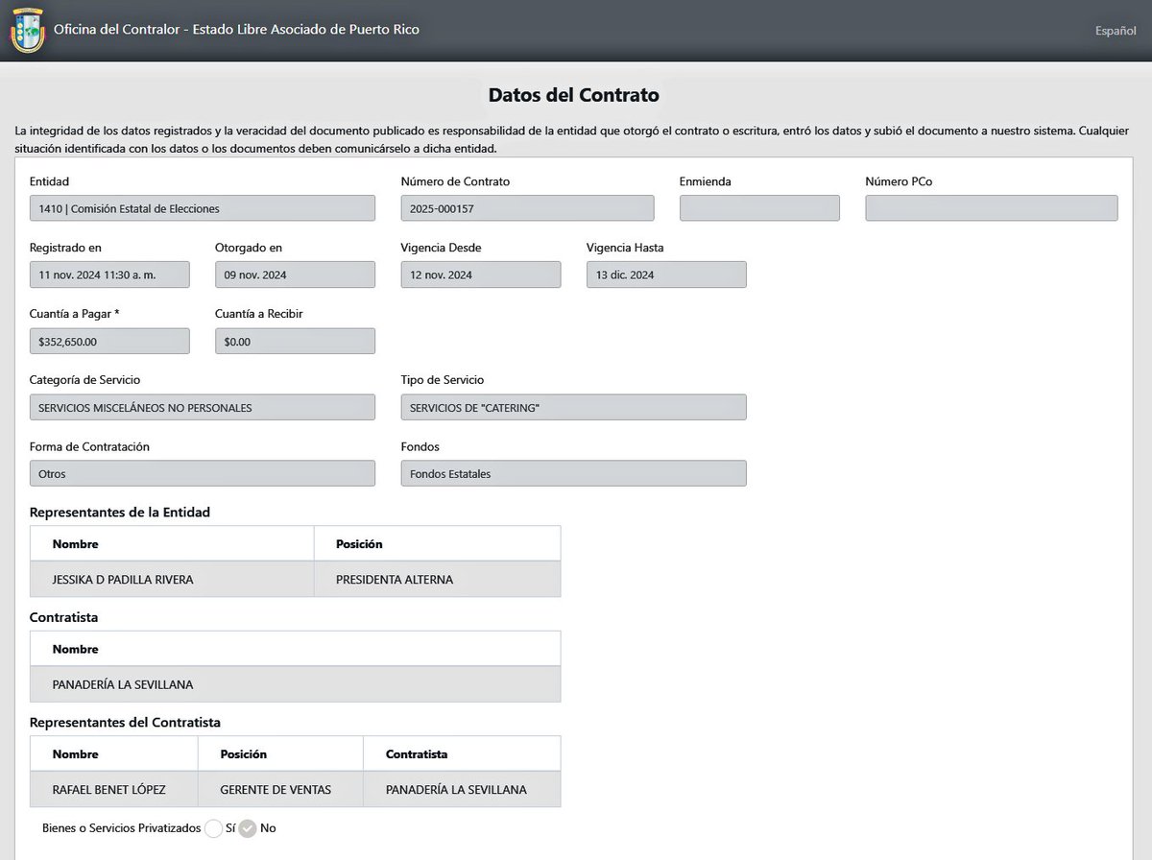Image resolution: width=1152 pixels, height=860 pixels.
Task: Click the Representantes de la Entidad heading
Action: (x=120, y=513)
